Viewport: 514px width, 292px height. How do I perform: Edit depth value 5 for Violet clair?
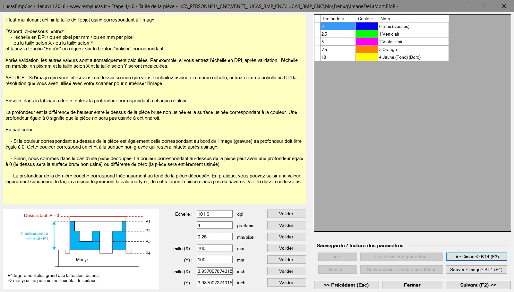[x=338, y=42]
